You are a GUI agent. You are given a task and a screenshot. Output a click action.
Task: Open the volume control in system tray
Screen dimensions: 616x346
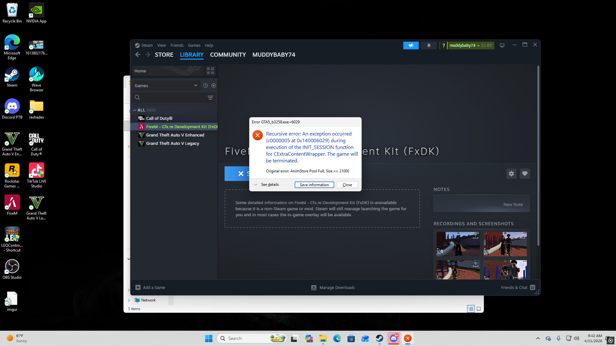(x=577, y=338)
